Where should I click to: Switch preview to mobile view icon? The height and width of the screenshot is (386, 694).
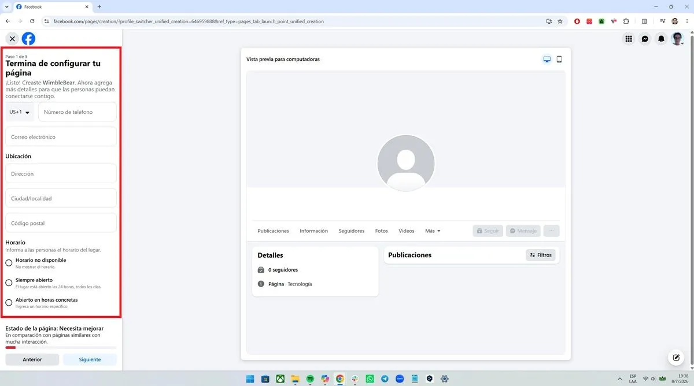pyautogui.click(x=559, y=60)
